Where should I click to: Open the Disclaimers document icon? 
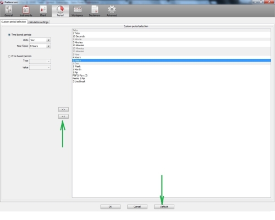(x=95, y=9)
